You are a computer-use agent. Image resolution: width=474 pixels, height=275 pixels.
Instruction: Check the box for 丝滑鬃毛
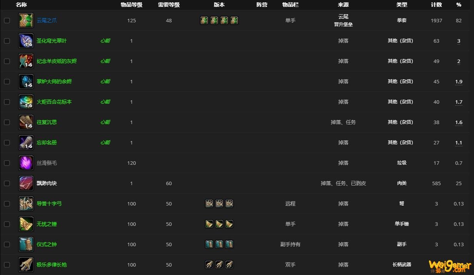coord(7,163)
